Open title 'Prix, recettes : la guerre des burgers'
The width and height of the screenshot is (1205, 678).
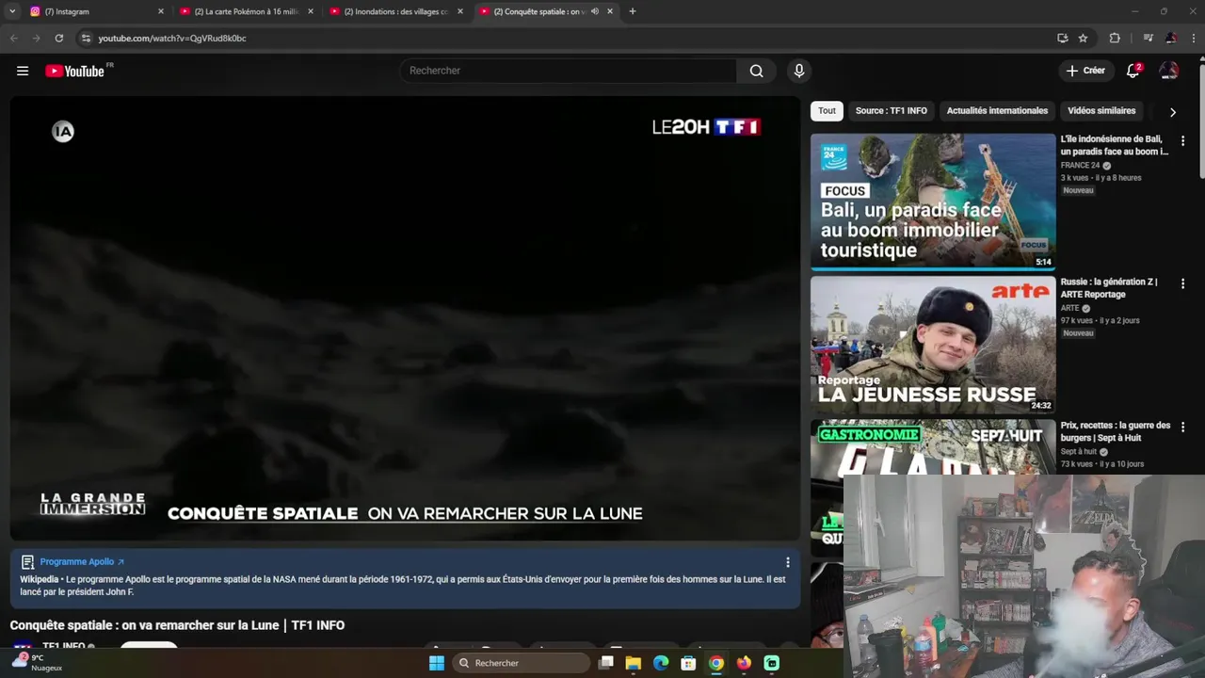tap(1116, 431)
